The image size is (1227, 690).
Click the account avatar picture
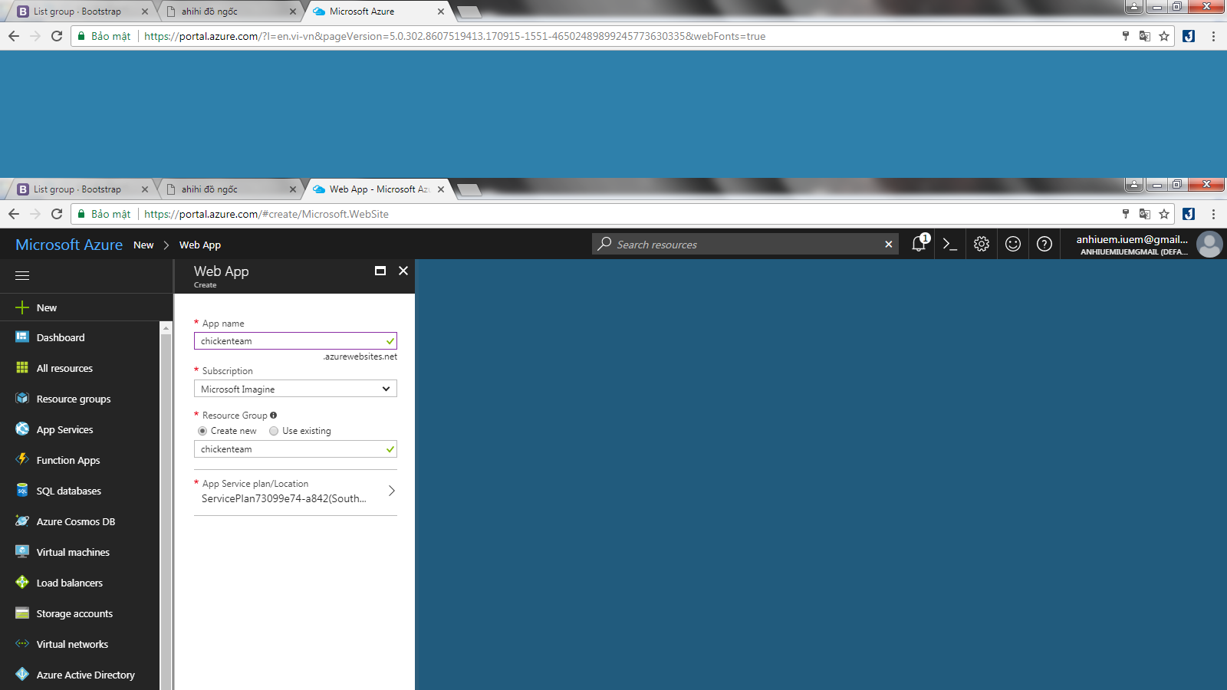click(1209, 245)
